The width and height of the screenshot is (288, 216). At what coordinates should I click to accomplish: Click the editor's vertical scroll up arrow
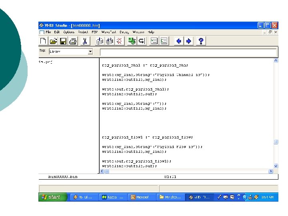click(x=276, y=60)
